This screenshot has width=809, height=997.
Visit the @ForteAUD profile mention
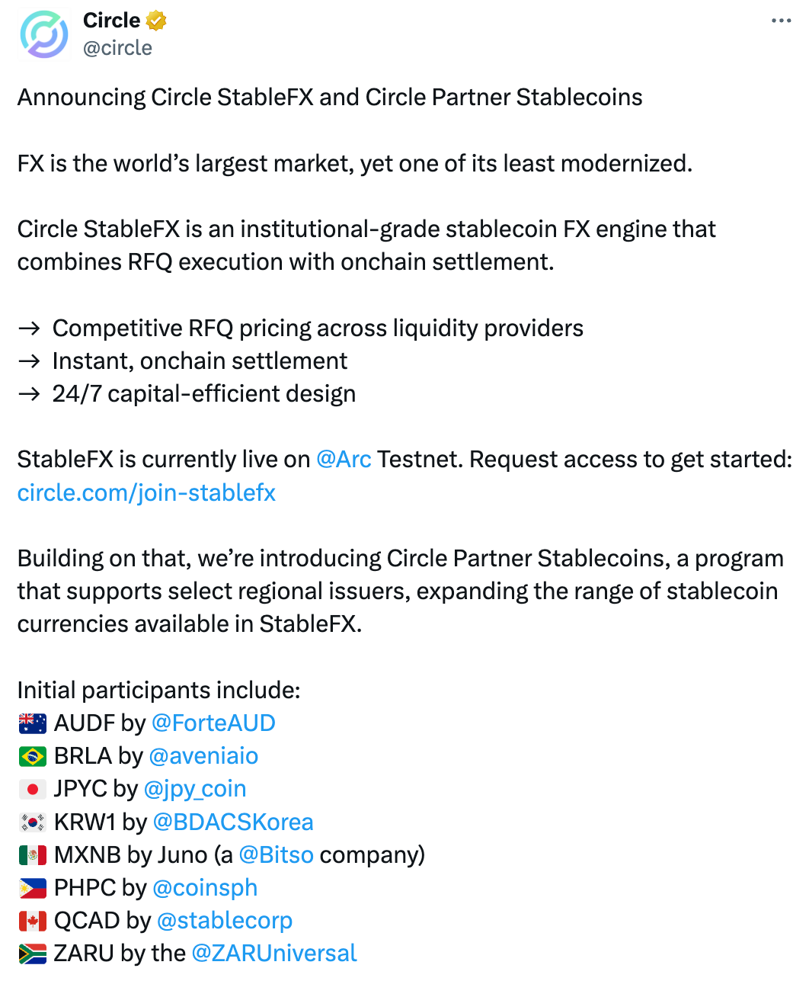(x=213, y=723)
